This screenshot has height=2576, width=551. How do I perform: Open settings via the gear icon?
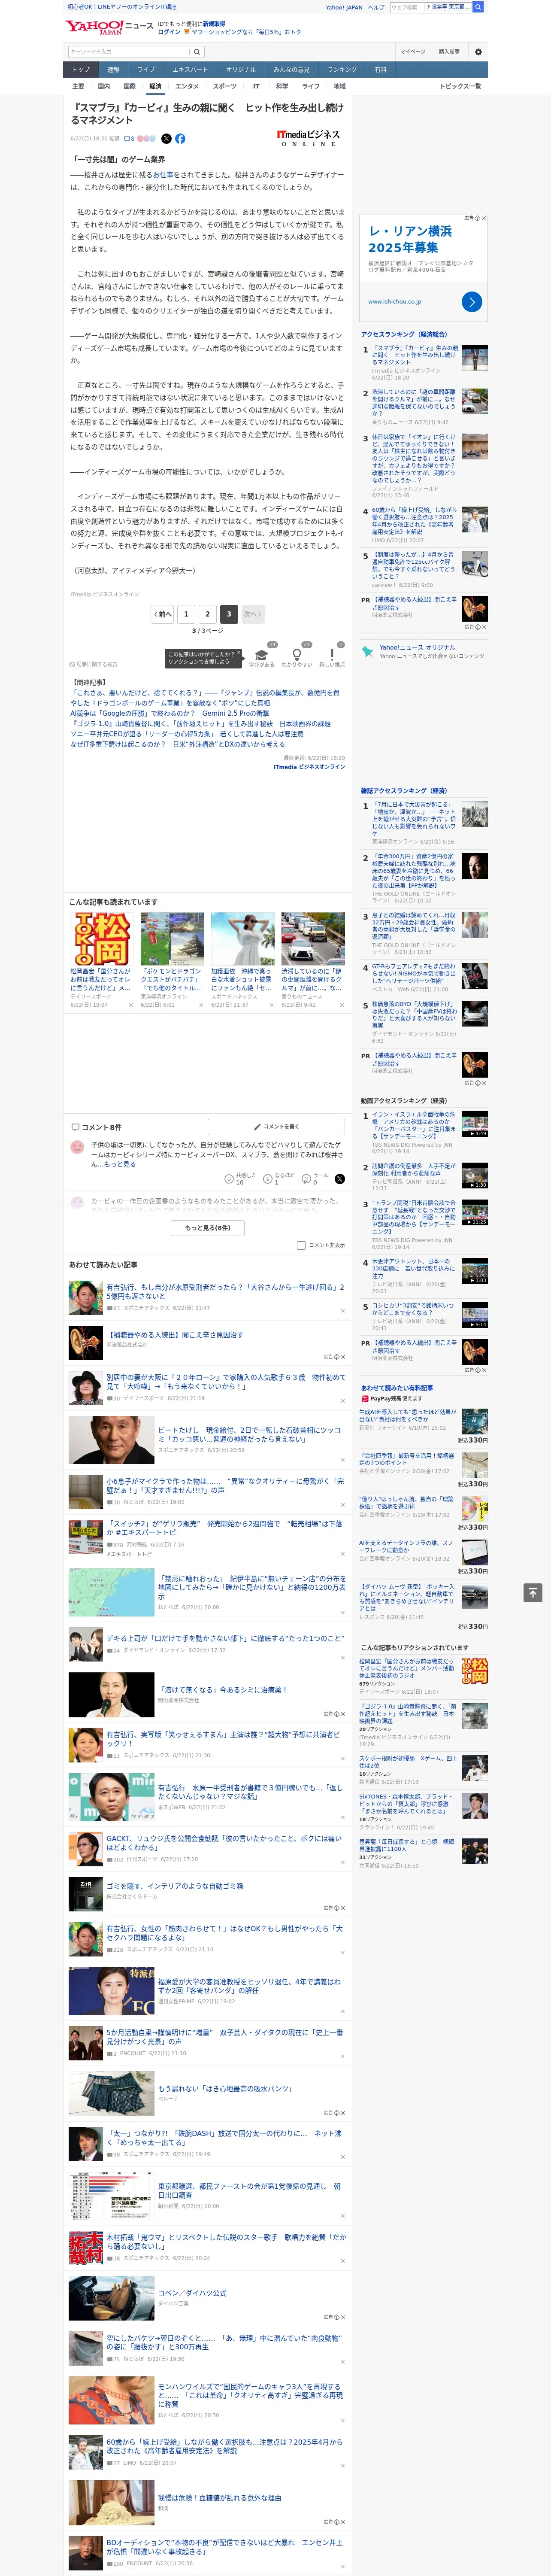coord(478,52)
